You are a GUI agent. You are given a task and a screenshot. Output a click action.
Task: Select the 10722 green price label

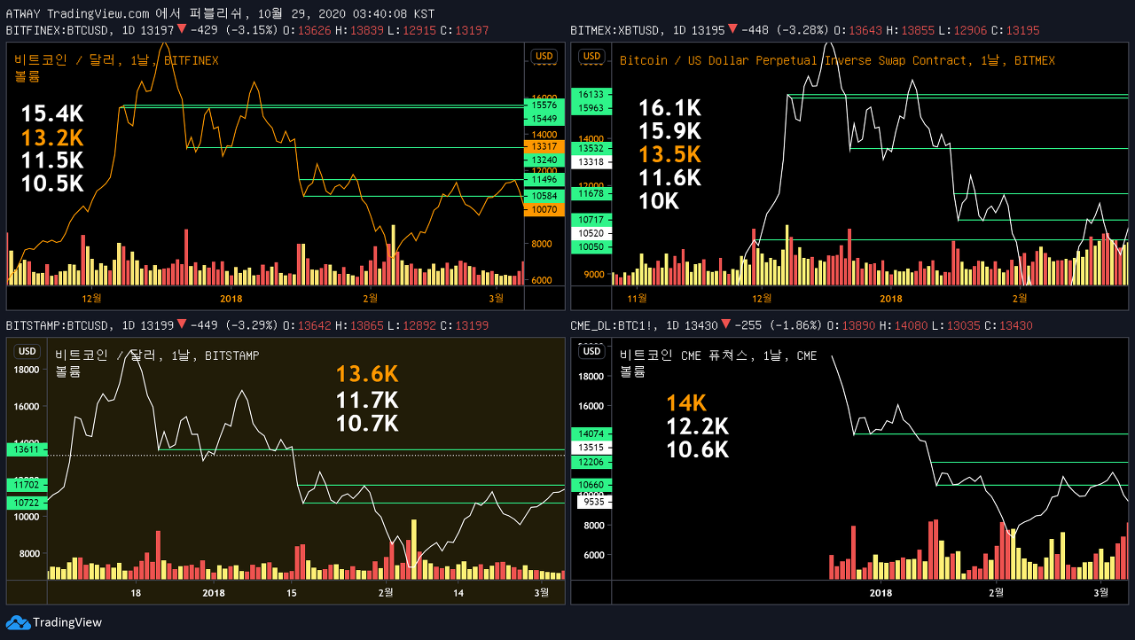26,503
